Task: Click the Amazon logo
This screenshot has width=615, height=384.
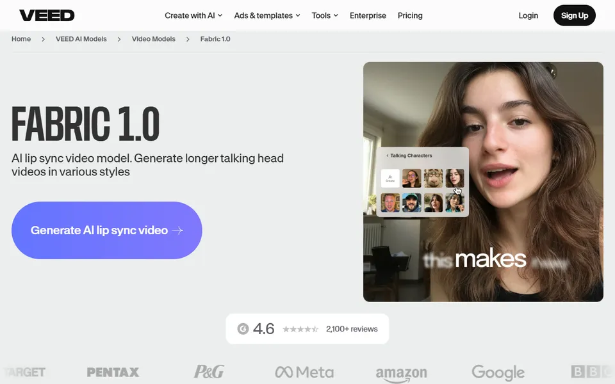Action: coord(401,374)
